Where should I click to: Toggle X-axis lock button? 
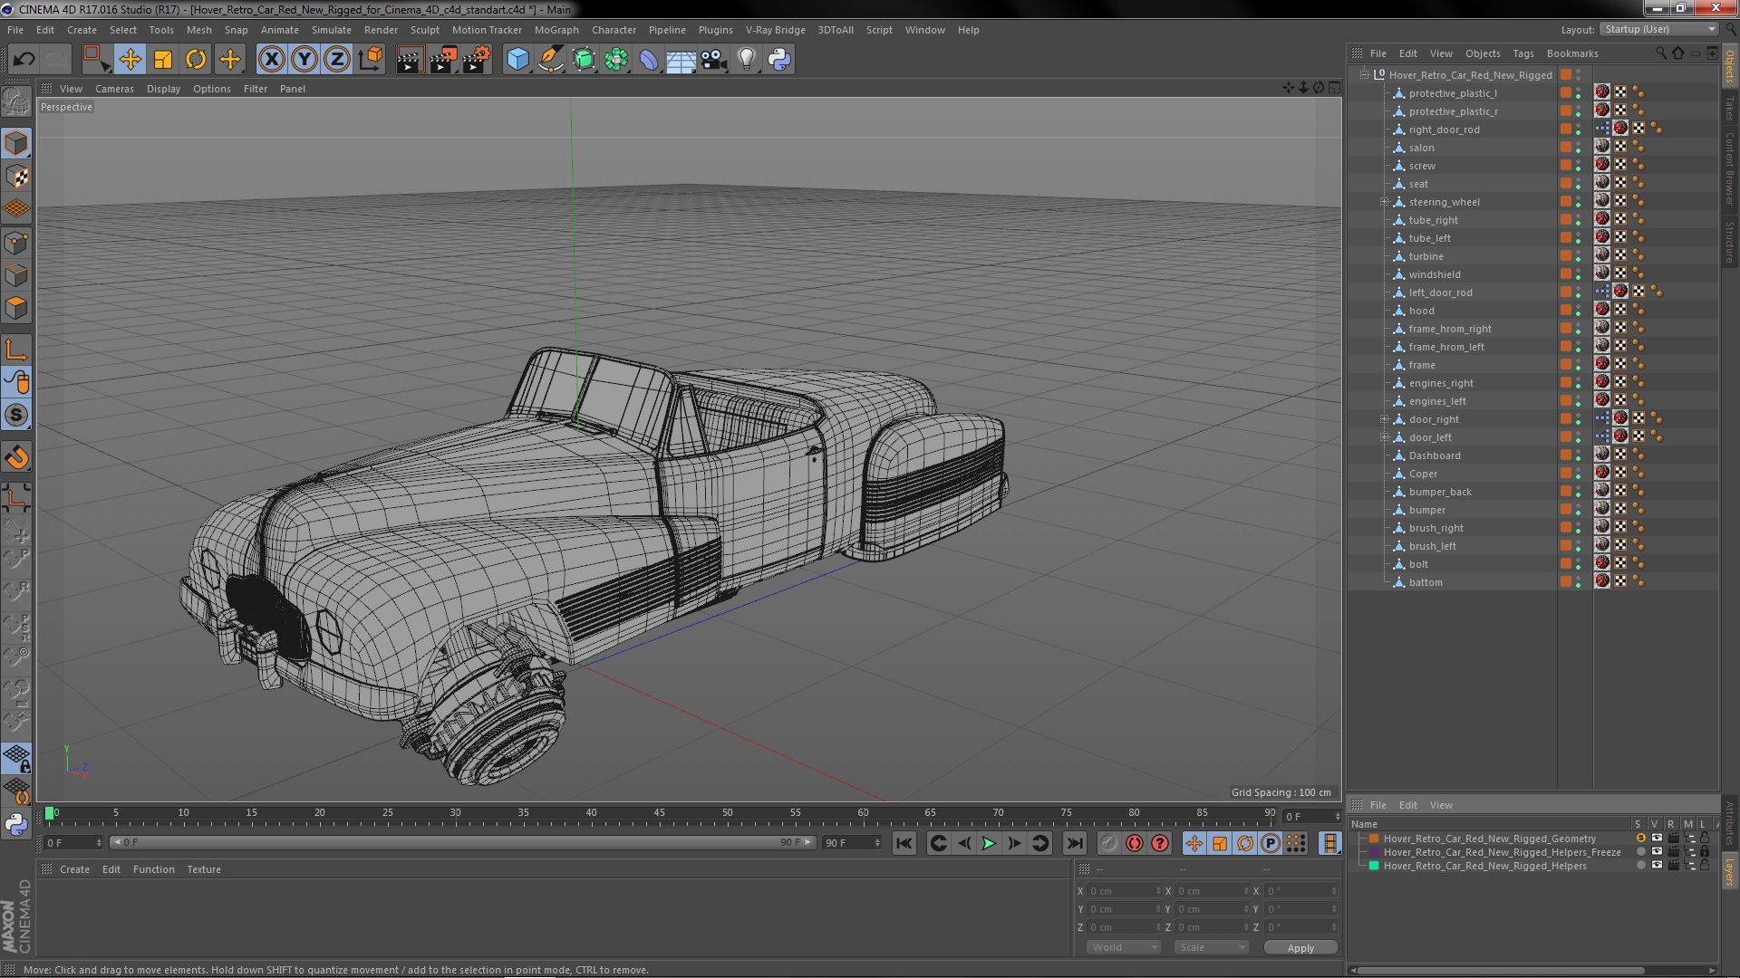click(271, 60)
